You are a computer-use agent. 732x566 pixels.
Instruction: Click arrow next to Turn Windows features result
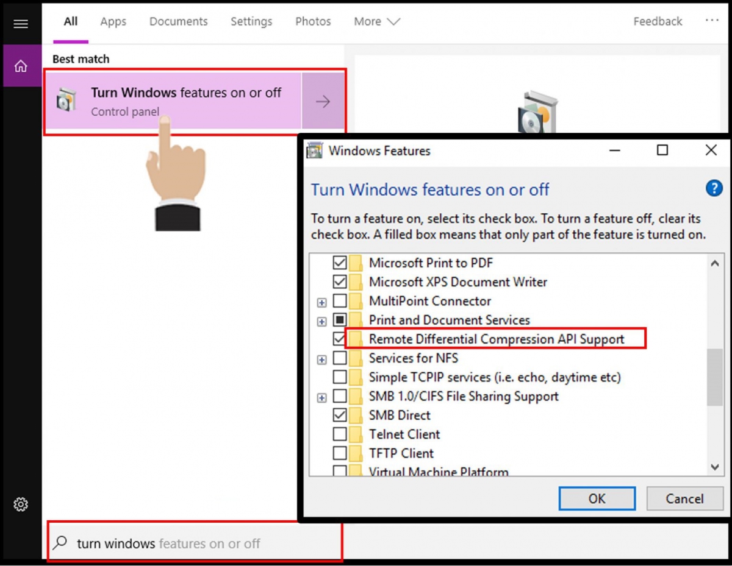pyautogui.click(x=323, y=102)
